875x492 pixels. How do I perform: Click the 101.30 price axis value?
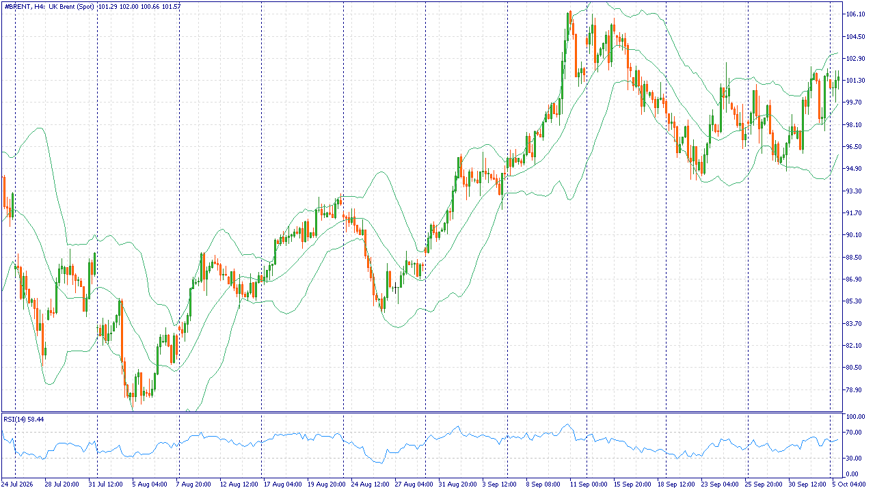click(856, 81)
